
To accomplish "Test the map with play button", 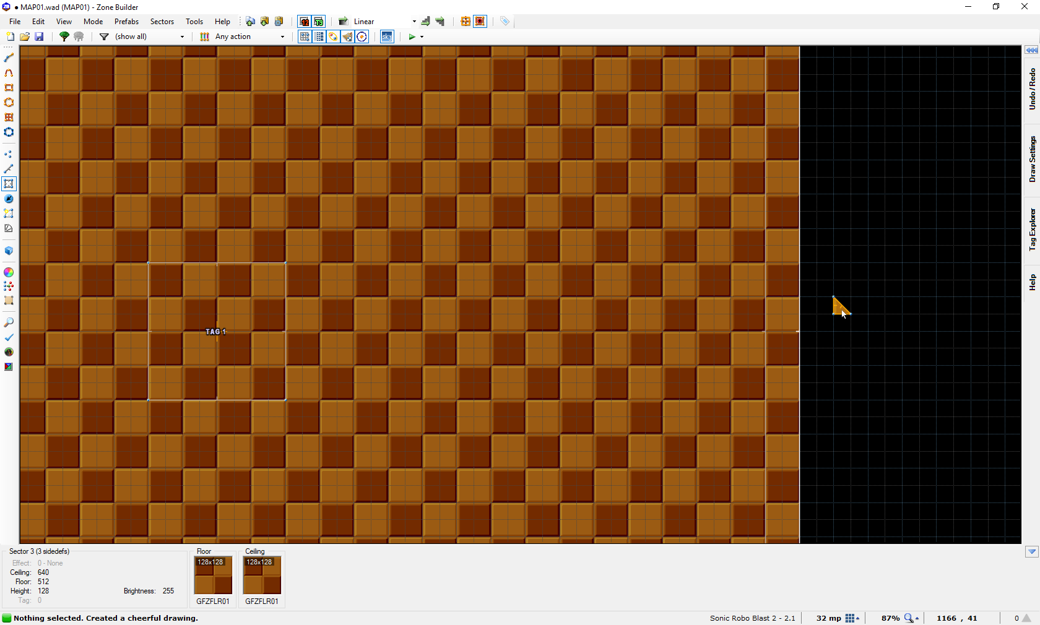I will pos(412,37).
